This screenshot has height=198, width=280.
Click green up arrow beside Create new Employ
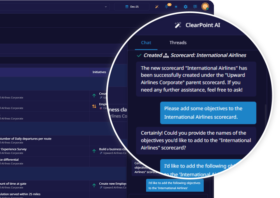click(x=94, y=185)
